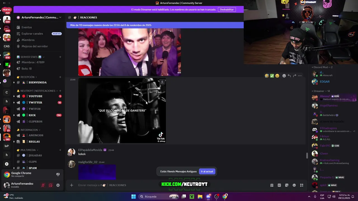The image size is (358, 201).
Task: React with the green checkmark emoji
Action: tap(272, 76)
